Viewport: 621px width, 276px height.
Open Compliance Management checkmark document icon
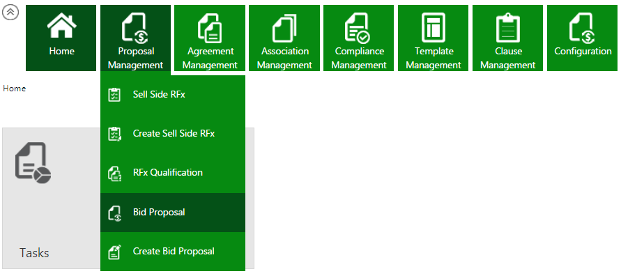[358, 27]
